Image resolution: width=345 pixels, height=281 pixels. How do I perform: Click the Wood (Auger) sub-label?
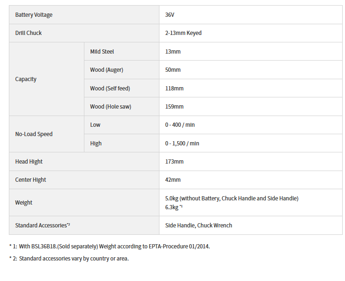(x=106, y=70)
